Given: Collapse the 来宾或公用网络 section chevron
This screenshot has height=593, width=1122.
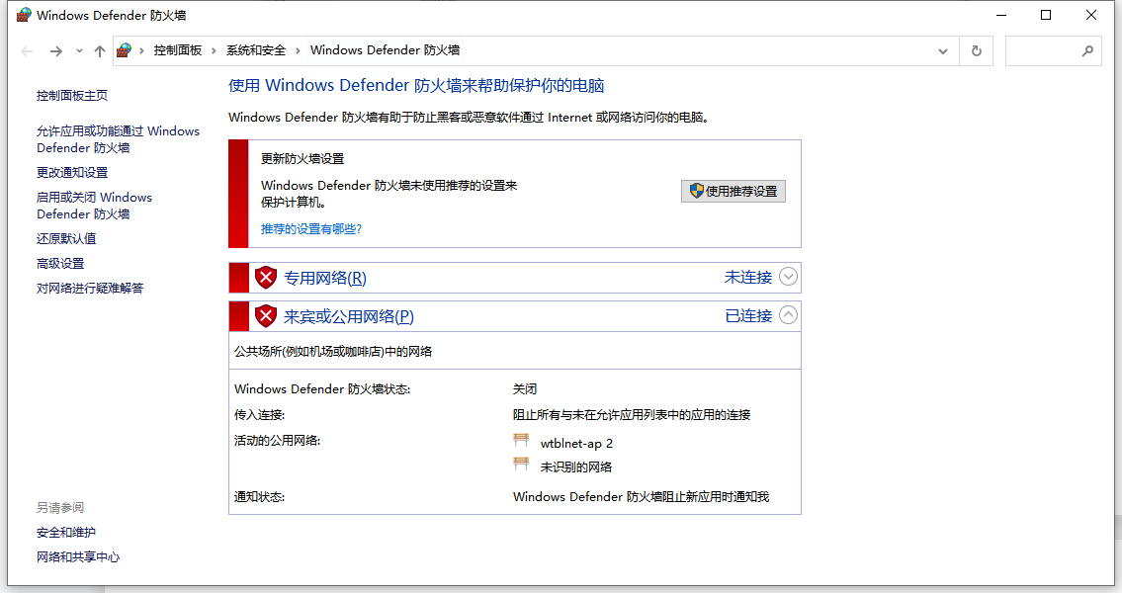Looking at the screenshot, I should pos(788,315).
